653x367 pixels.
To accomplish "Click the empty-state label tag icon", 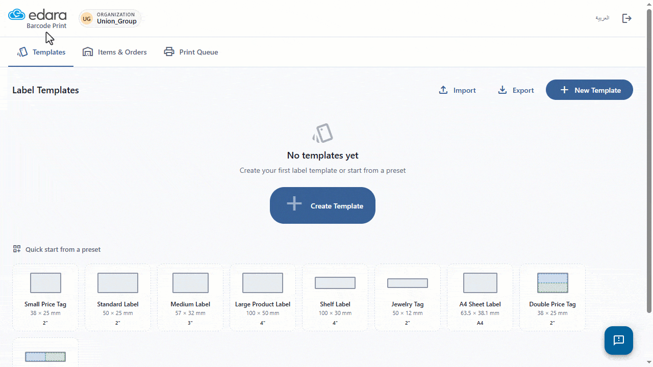I will (x=322, y=134).
